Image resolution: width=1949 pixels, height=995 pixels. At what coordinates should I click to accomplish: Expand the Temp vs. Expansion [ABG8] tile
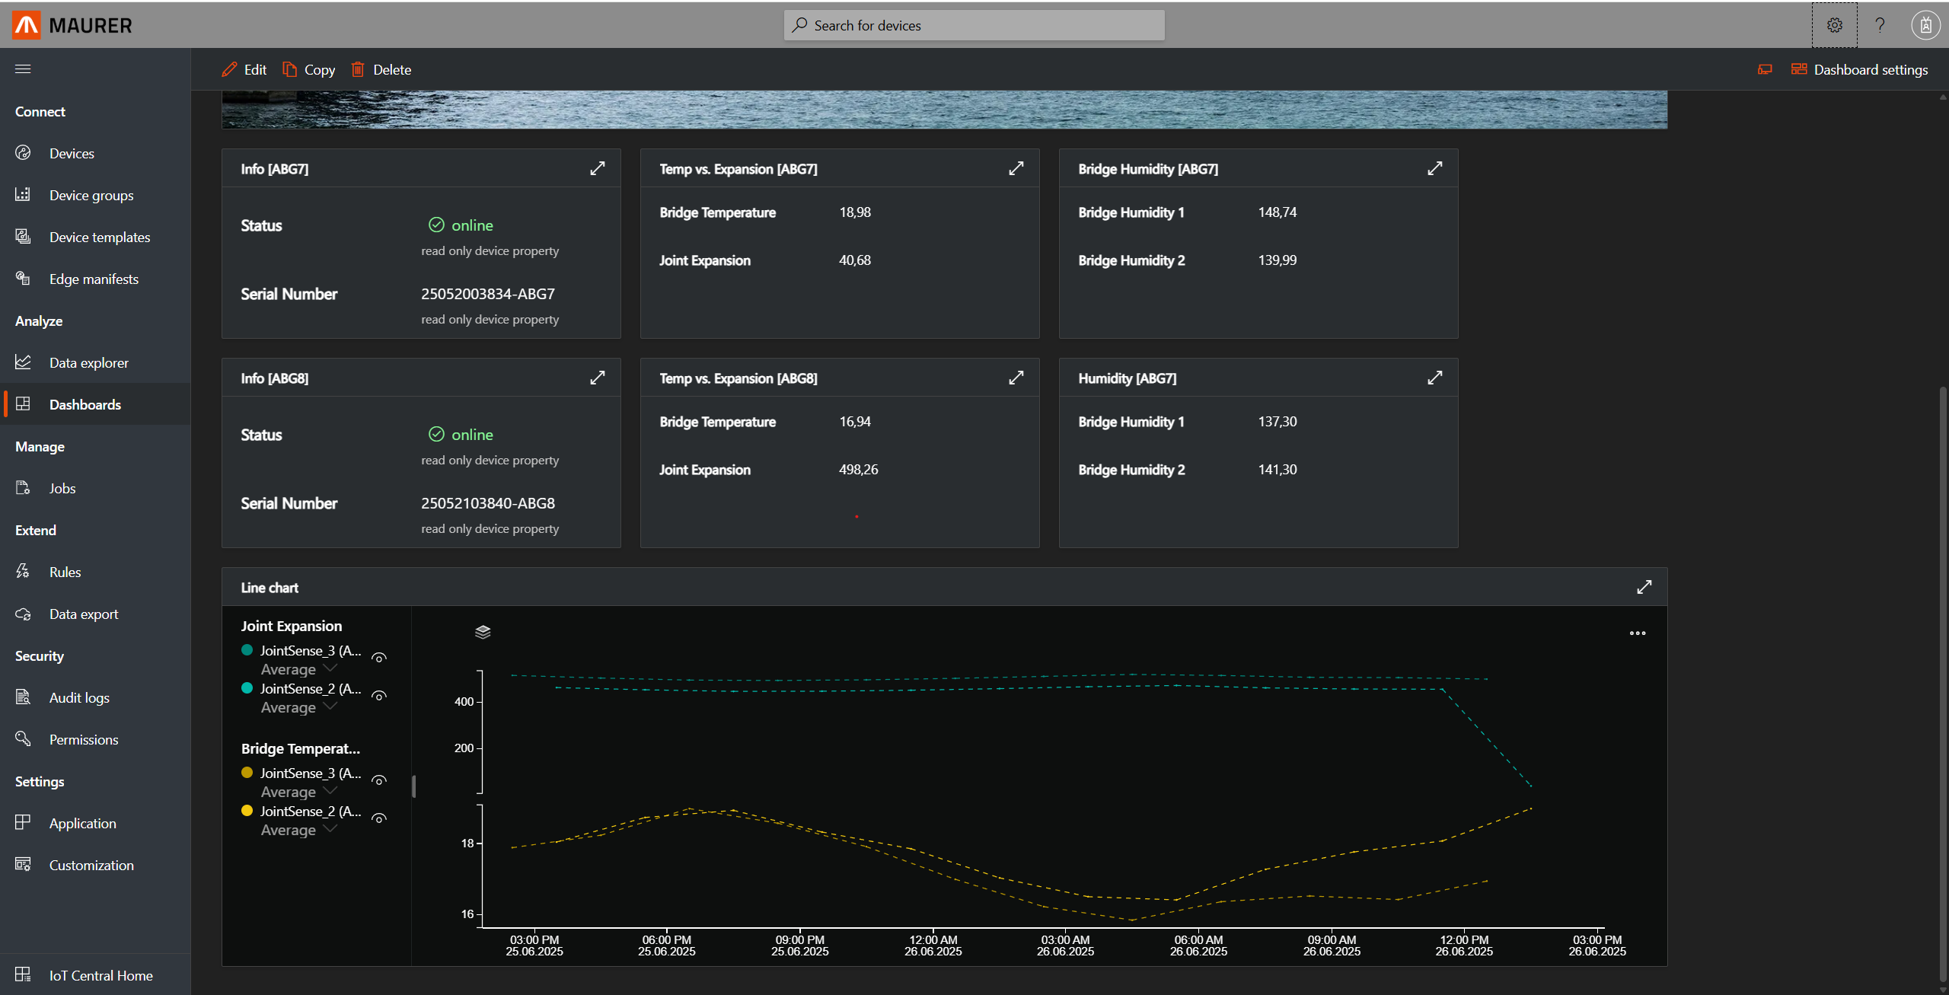click(1016, 378)
